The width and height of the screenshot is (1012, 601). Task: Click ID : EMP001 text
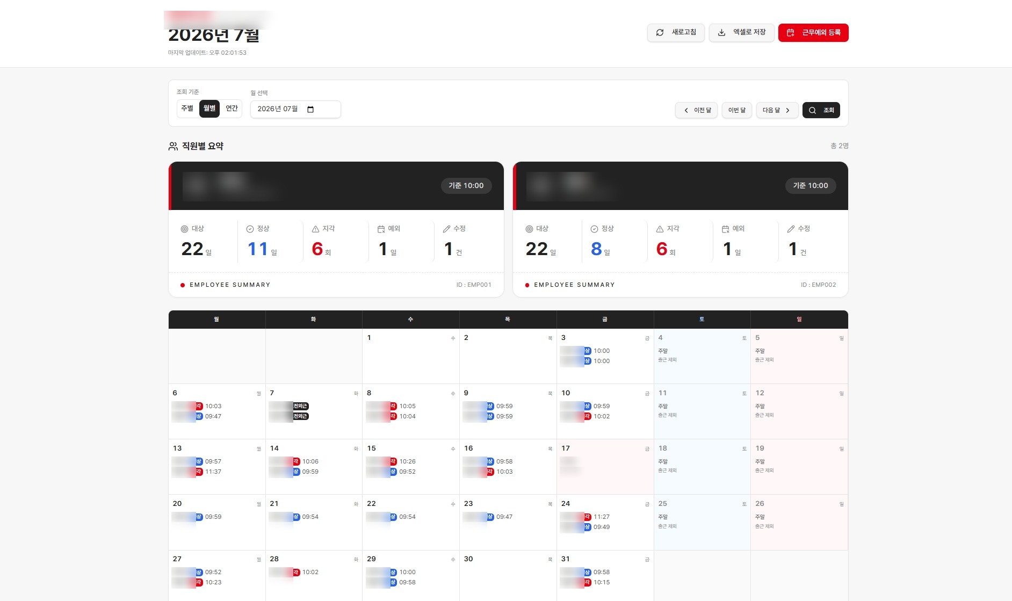(474, 285)
